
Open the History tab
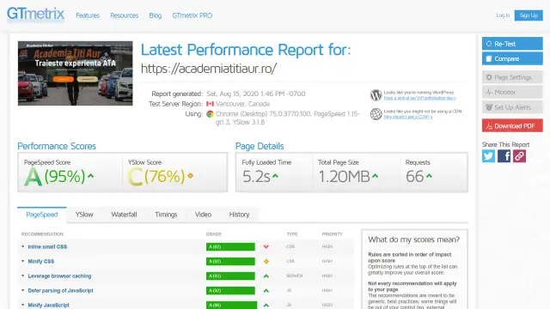pyautogui.click(x=239, y=215)
